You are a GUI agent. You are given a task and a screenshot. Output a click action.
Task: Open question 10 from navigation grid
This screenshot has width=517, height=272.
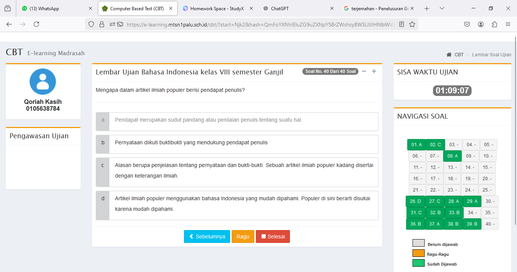488,156
